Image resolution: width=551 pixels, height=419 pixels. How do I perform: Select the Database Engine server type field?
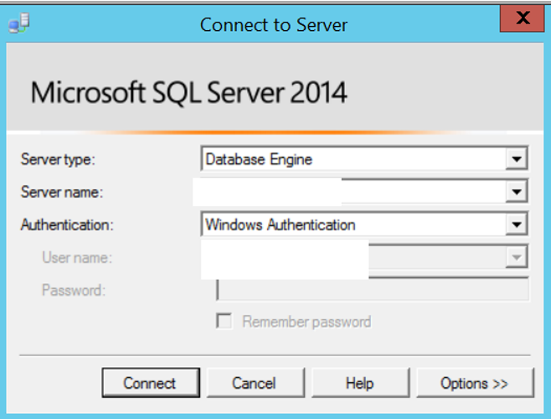[x=364, y=159]
